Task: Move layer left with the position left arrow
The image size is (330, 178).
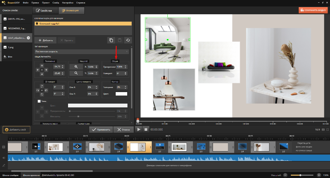Action: (x=38, y=70)
